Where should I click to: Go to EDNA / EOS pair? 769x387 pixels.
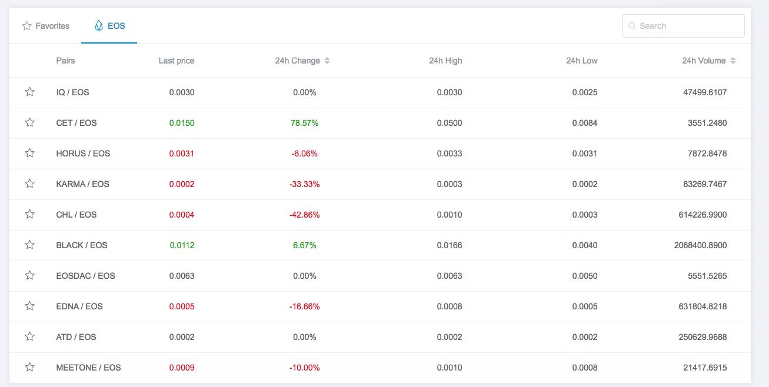[x=79, y=306]
